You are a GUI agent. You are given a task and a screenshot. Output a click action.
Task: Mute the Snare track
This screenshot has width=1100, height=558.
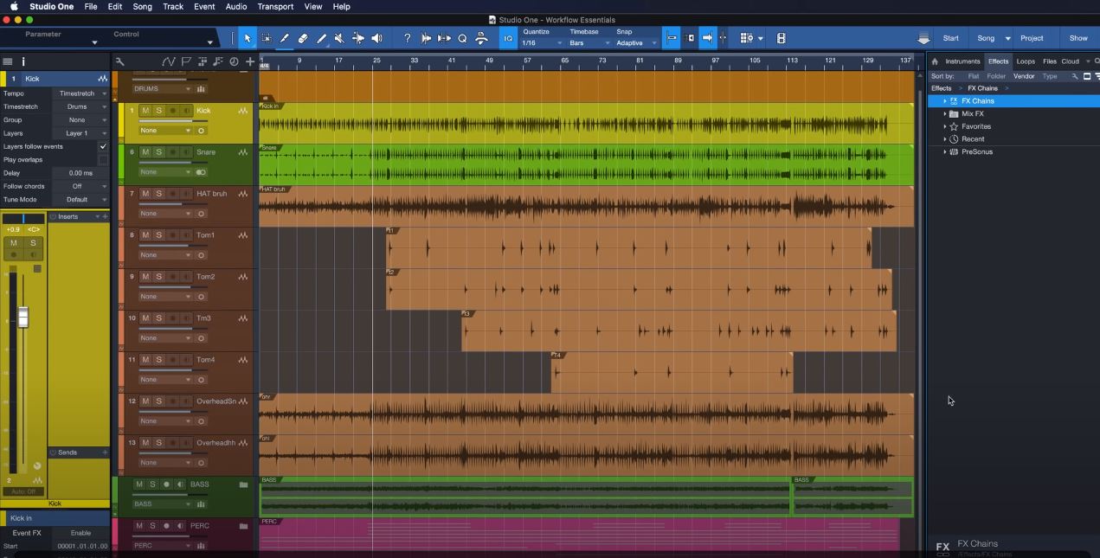click(145, 152)
